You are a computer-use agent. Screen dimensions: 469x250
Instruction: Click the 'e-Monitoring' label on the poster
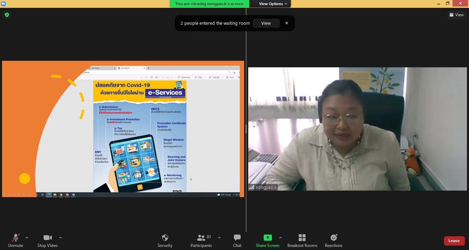pyautogui.click(x=173, y=175)
